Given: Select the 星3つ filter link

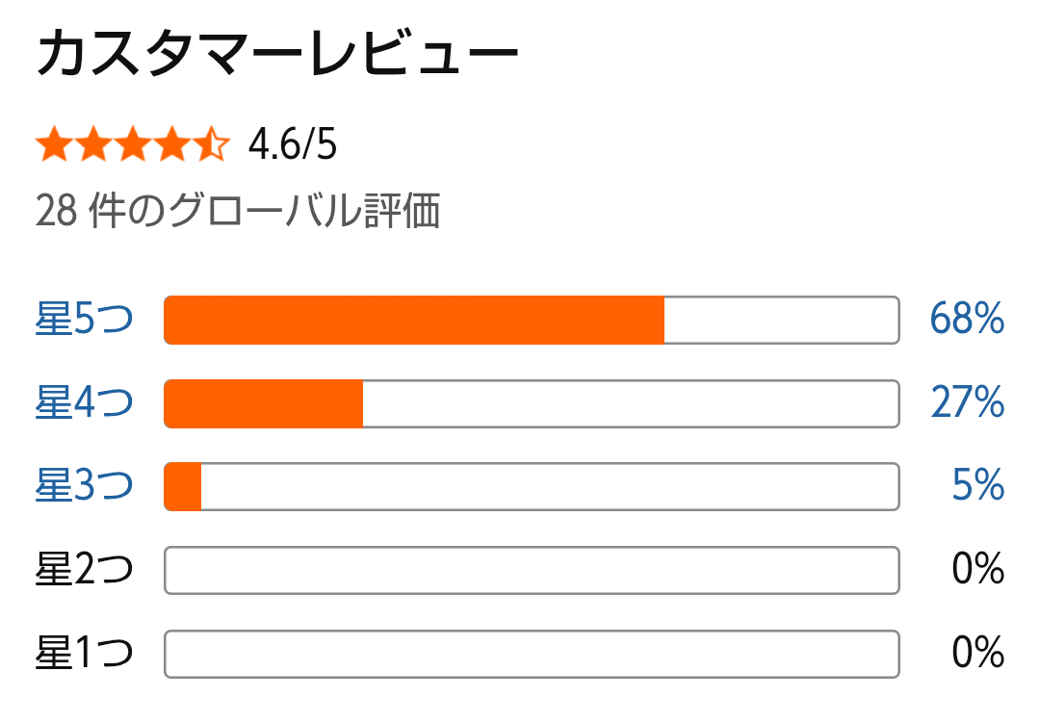Looking at the screenshot, I should click(x=84, y=486).
